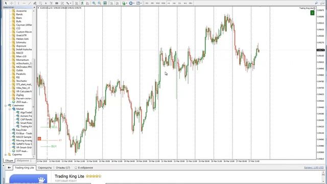Click the Market panel vertical scrollbar

323,177
